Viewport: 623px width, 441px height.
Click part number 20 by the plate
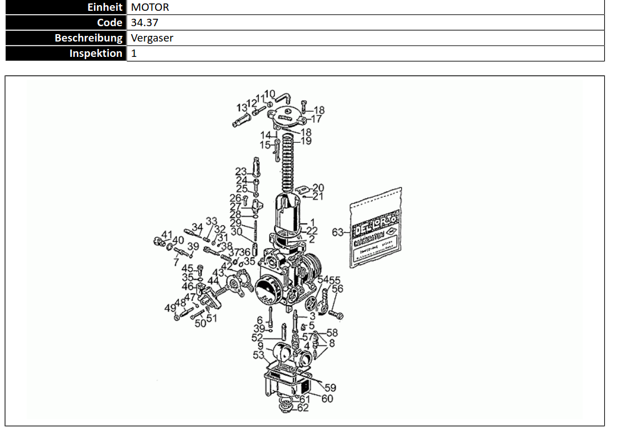pos(318,188)
